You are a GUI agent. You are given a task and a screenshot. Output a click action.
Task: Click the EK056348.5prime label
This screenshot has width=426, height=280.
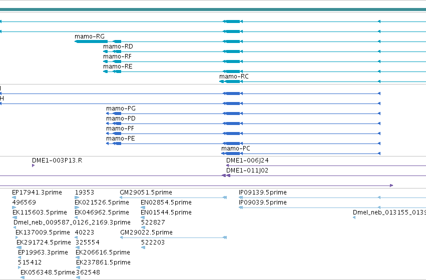point(48,272)
